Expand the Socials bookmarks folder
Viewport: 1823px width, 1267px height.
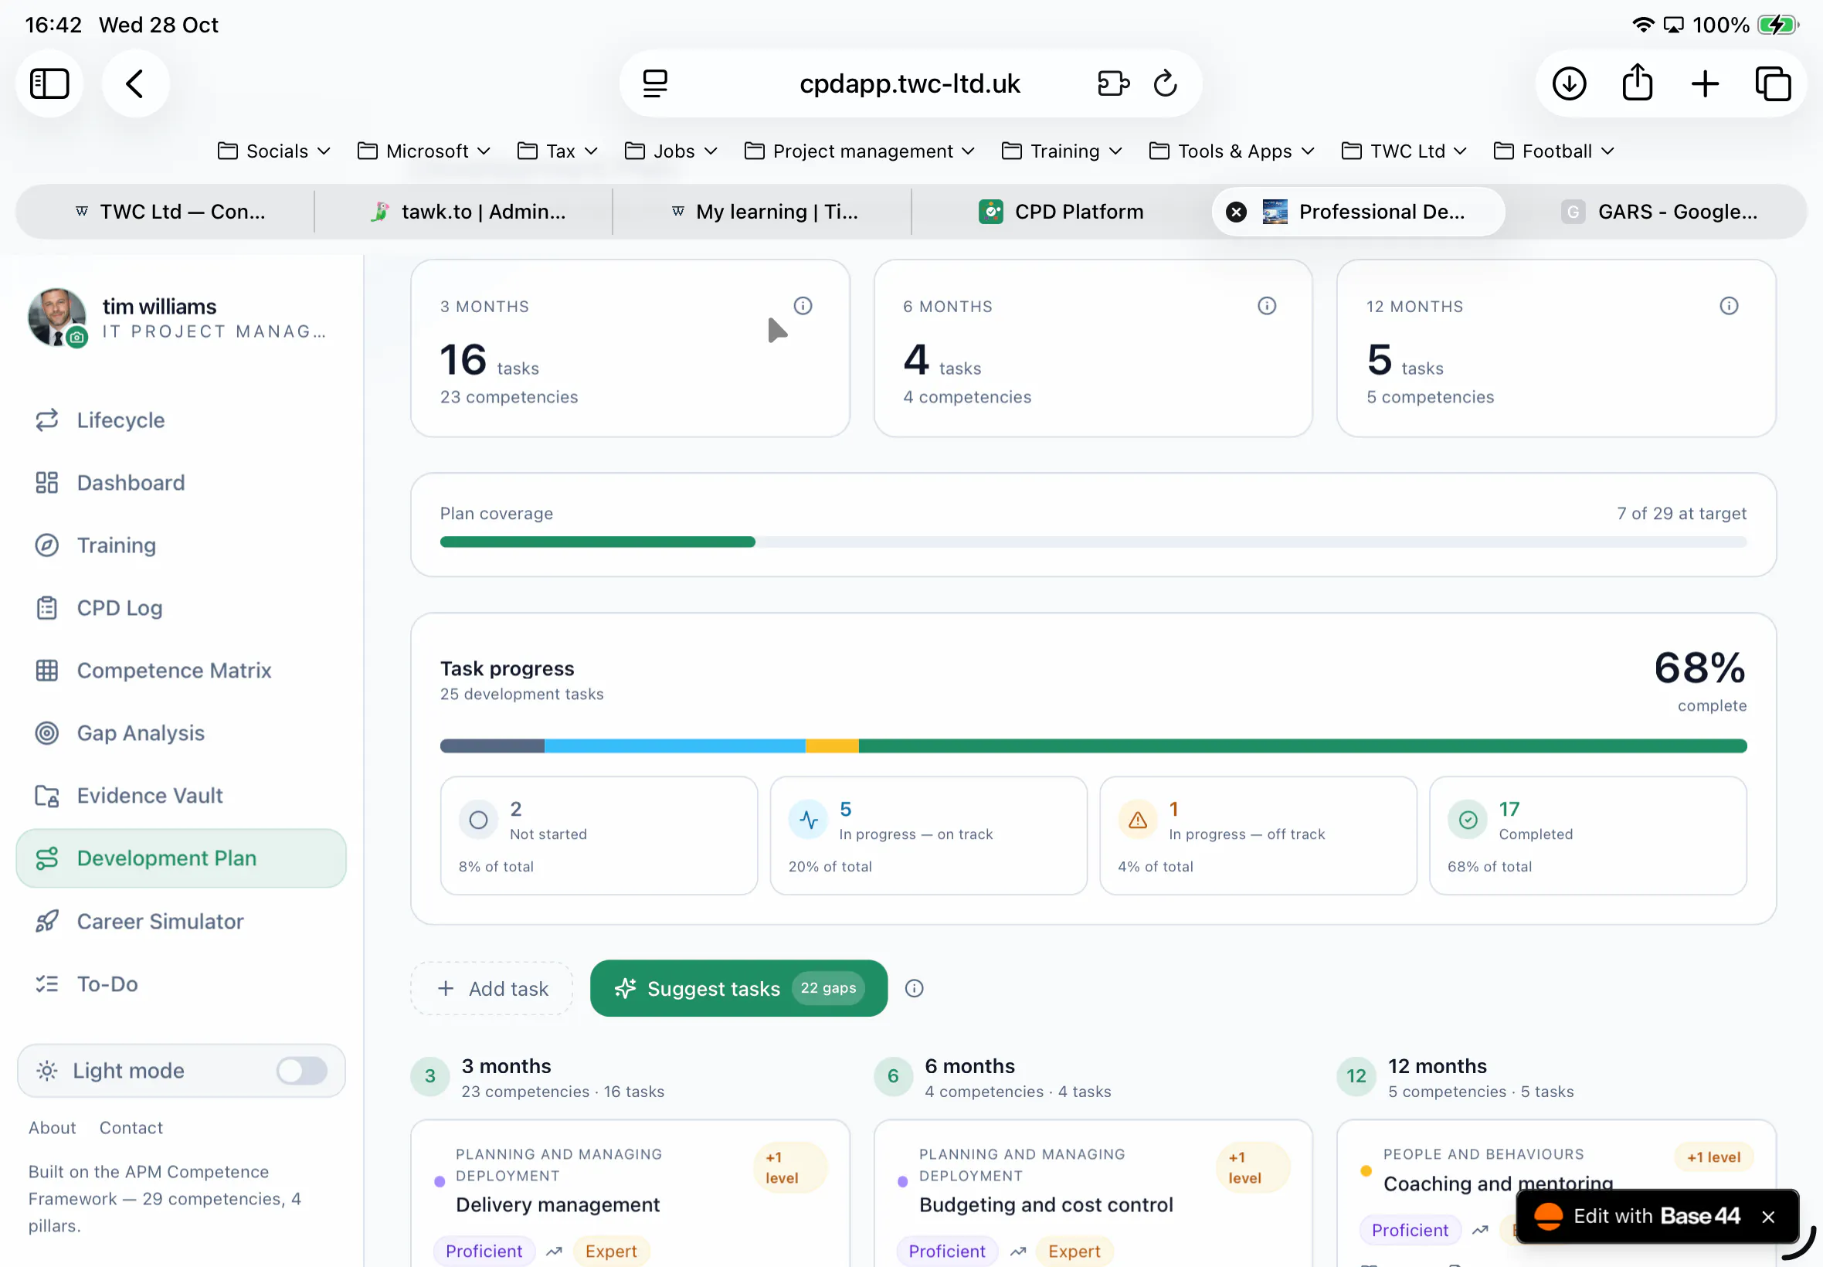[x=273, y=151]
